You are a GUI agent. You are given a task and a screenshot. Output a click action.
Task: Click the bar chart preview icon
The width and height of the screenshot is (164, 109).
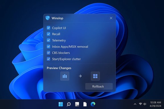tap(65, 76)
